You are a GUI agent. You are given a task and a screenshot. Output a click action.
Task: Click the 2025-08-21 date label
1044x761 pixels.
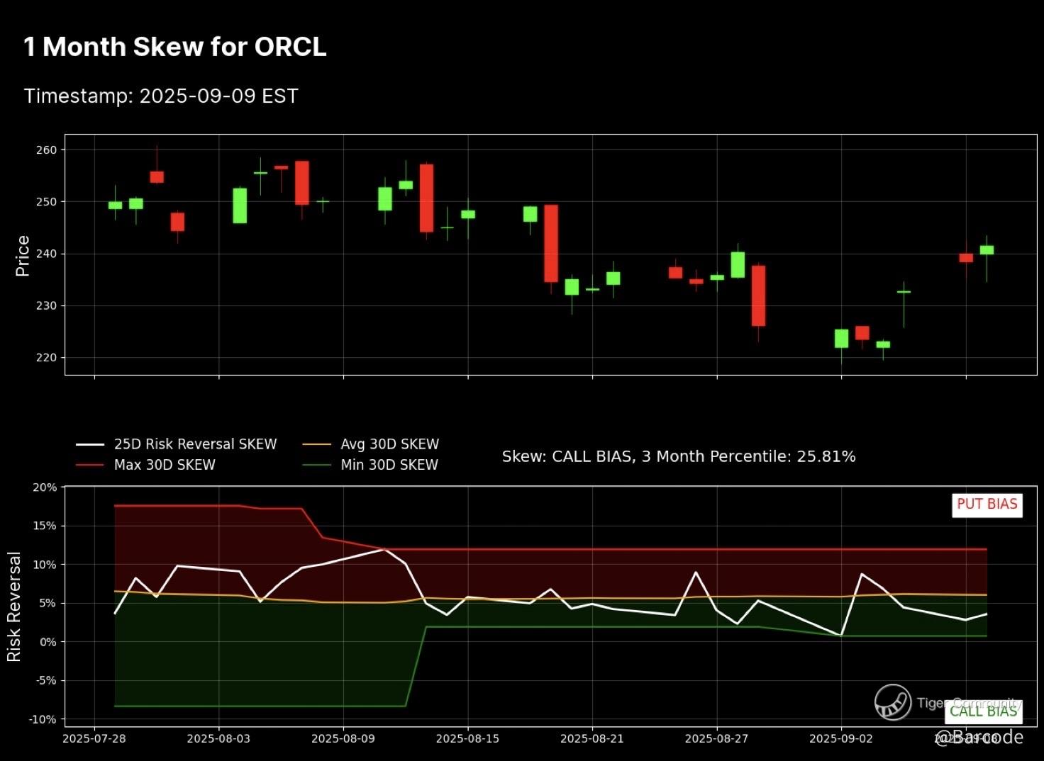pyautogui.click(x=592, y=739)
